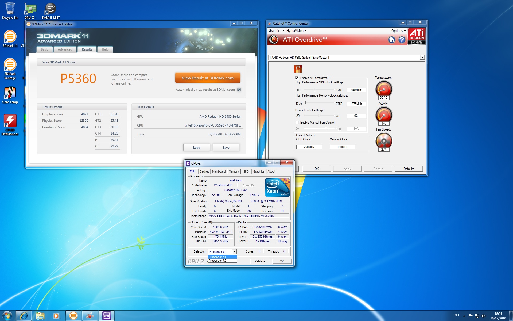Open Memory tab in CPU-Z

[234, 171]
